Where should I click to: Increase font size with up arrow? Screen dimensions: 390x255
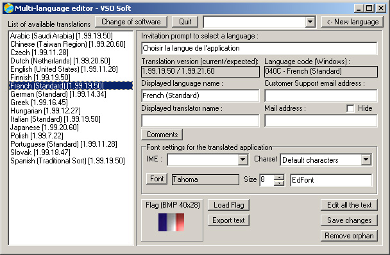(x=279, y=177)
